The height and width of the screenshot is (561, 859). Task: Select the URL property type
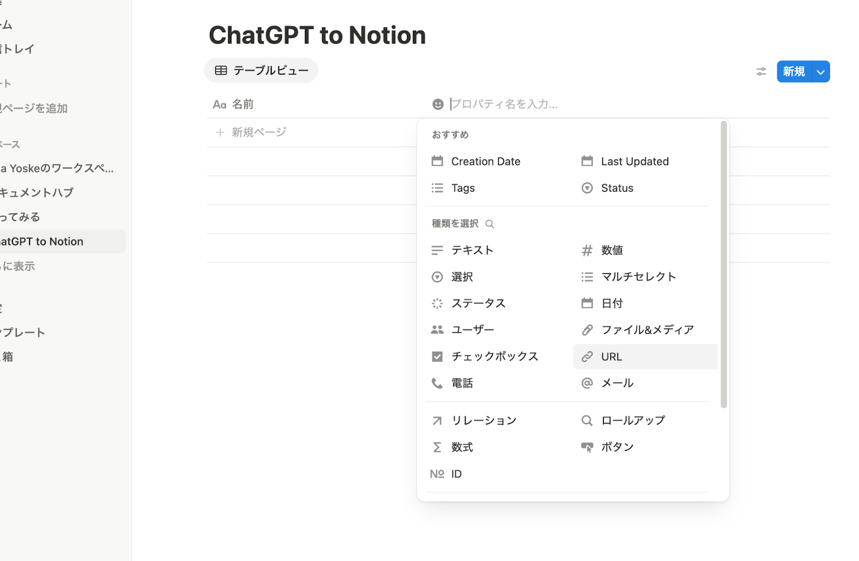click(x=611, y=356)
